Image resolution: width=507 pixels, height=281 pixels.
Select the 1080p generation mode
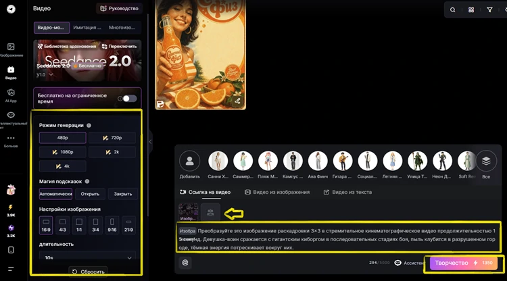click(63, 152)
